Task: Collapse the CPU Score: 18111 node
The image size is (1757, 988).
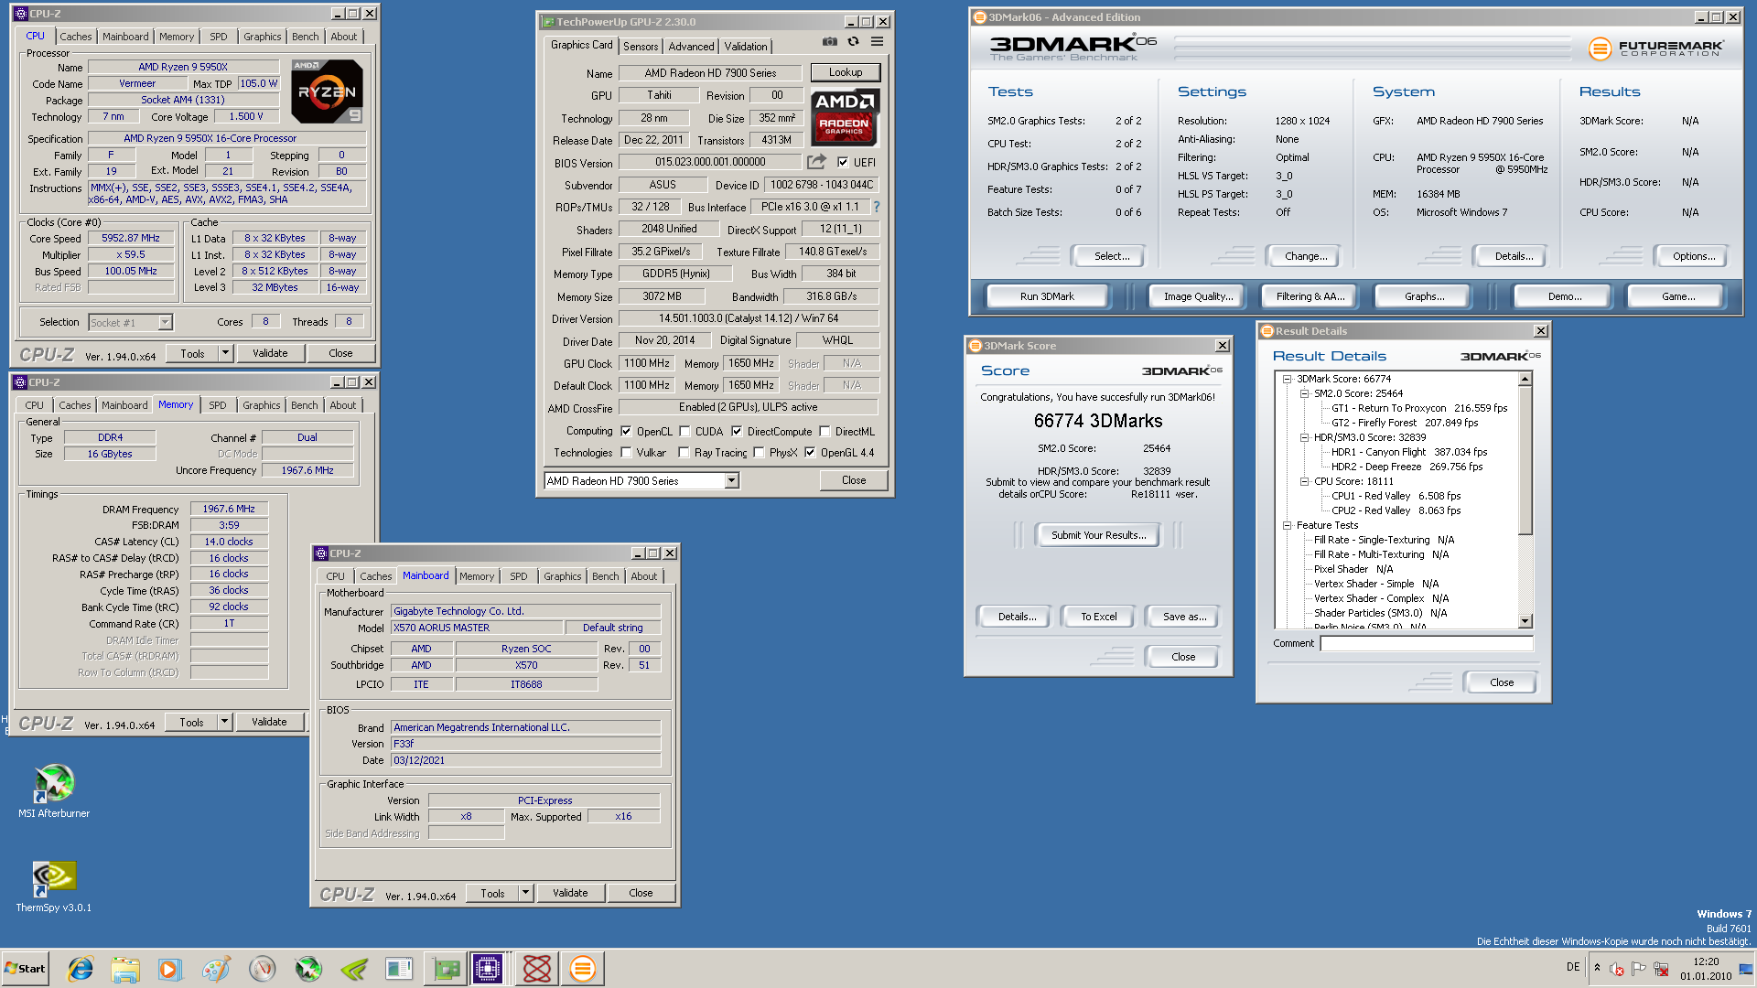Action: (1304, 481)
